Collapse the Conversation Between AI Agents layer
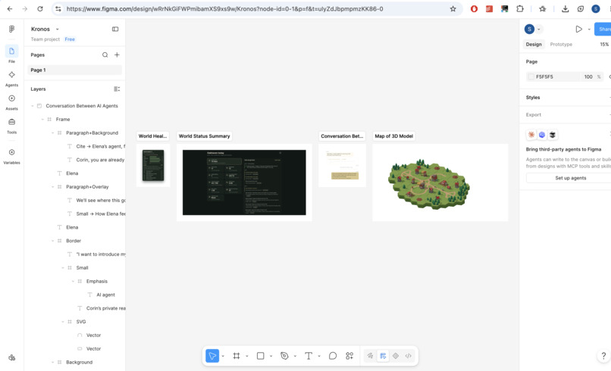Viewport: 611px width, 371px height. point(33,106)
